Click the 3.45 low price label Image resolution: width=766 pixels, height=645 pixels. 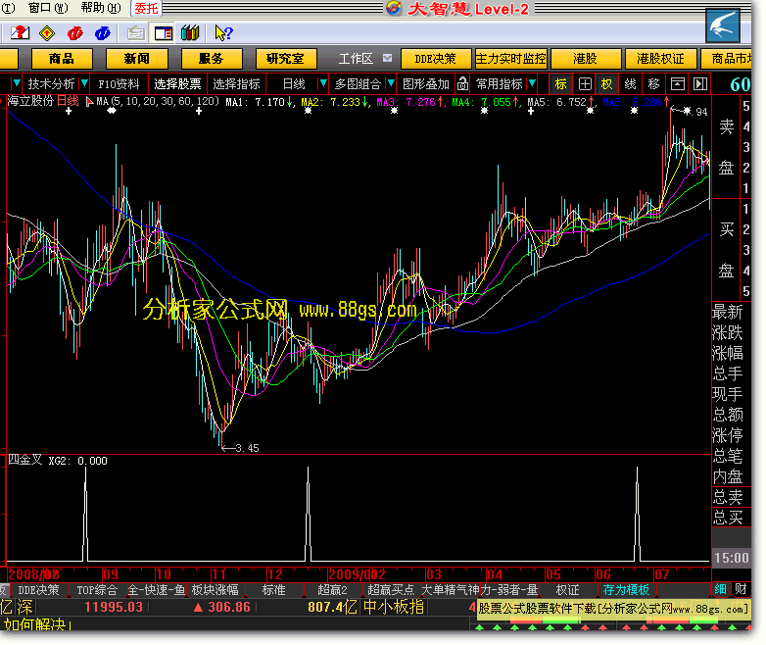[x=247, y=448]
